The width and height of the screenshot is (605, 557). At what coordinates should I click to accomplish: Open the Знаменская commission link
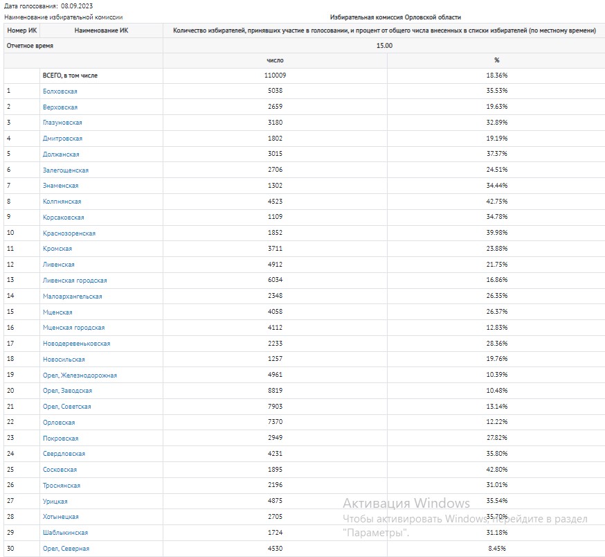(60, 186)
